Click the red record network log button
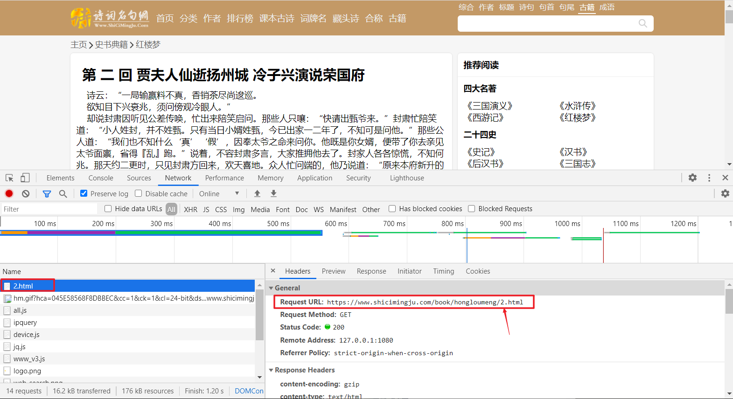This screenshot has height=399, width=733. pyautogui.click(x=9, y=193)
